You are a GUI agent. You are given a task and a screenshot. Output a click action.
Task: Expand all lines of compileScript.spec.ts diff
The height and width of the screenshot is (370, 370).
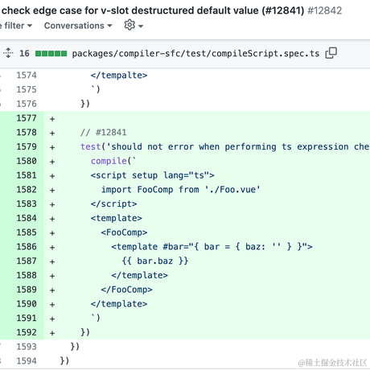(x=8, y=53)
